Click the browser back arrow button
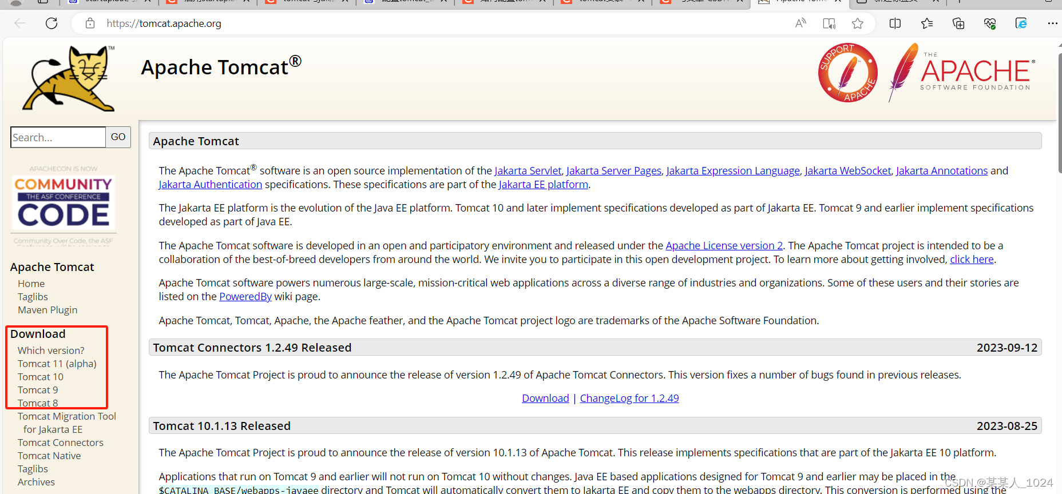1062x494 pixels. tap(20, 23)
